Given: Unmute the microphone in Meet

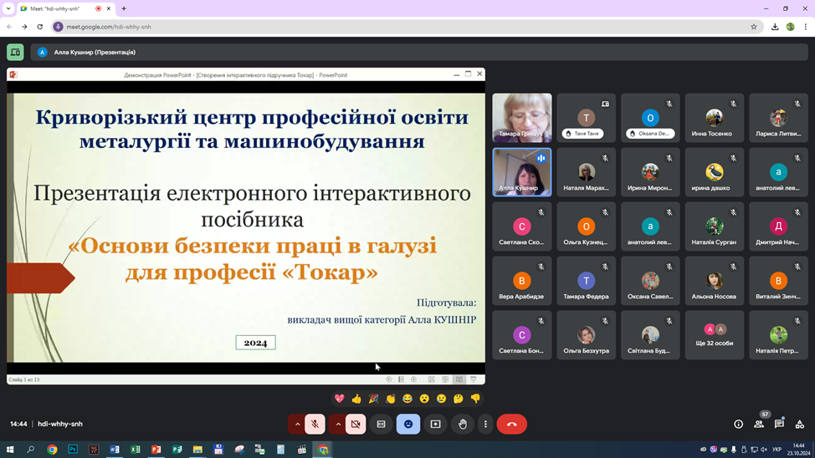Looking at the screenshot, I should pos(315,425).
